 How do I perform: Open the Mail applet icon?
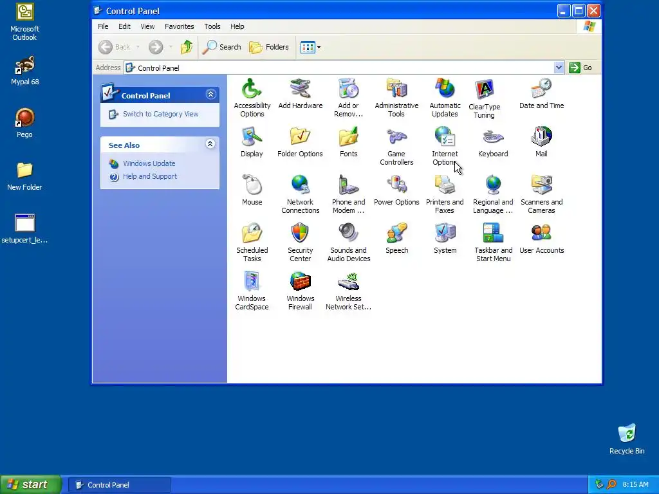(x=541, y=142)
